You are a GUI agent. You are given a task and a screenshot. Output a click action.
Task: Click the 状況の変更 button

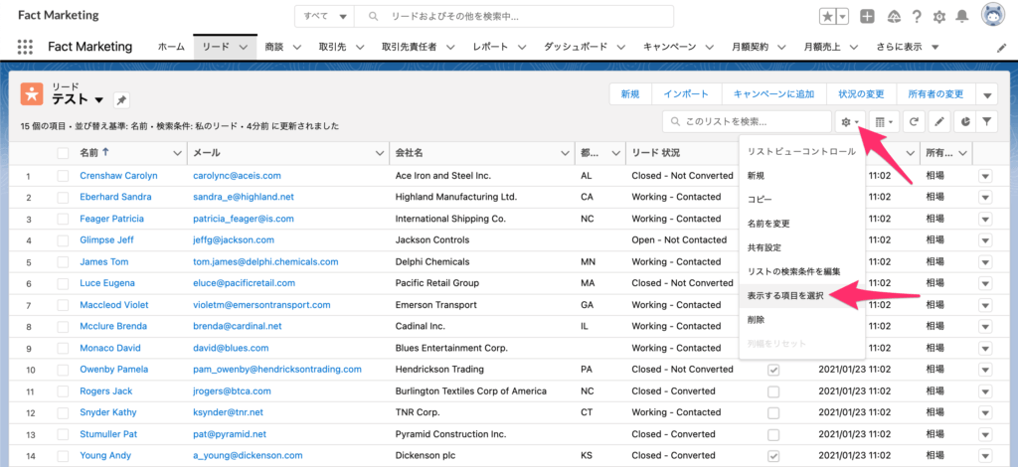[861, 94]
